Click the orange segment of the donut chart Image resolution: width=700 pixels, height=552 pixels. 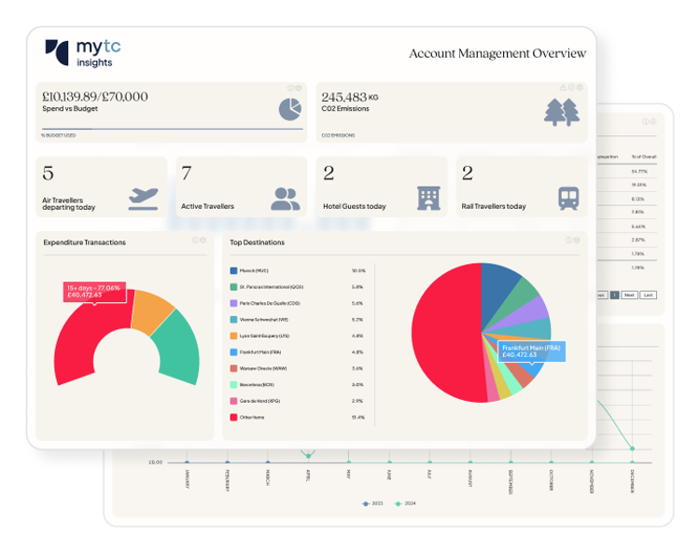[151, 311]
